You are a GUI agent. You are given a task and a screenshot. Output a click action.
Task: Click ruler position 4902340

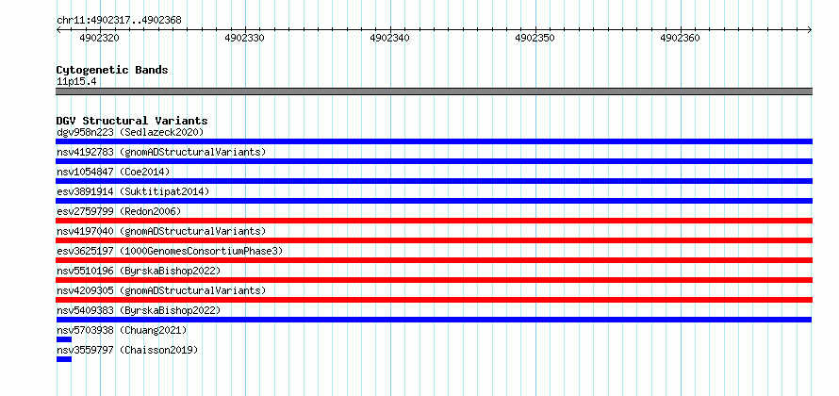389,38
